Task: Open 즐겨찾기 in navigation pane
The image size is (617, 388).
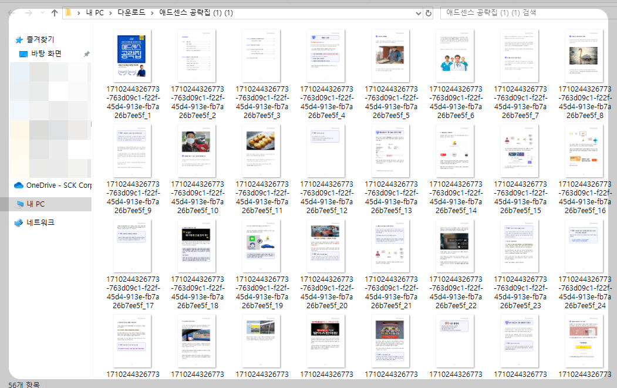Action: [40, 39]
